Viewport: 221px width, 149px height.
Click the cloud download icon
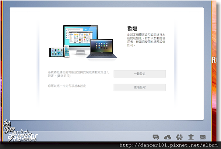pyautogui.click(x=168, y=137)
